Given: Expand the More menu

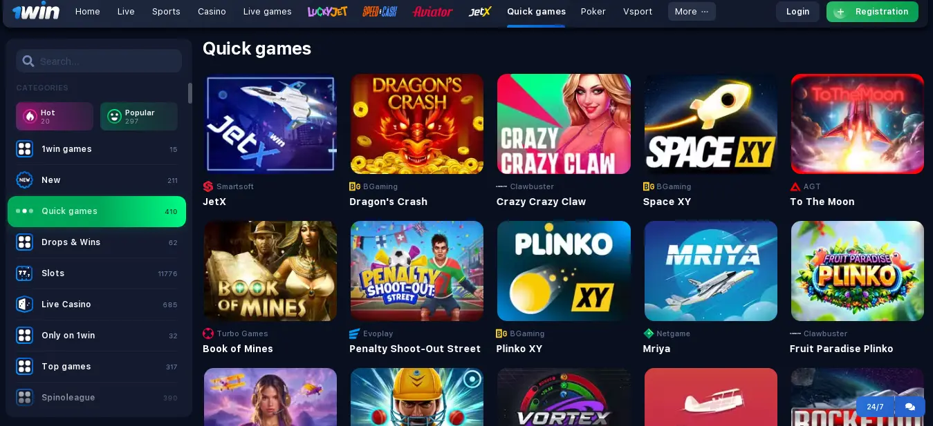Looking at the screenshot, I should click(692, 12).
